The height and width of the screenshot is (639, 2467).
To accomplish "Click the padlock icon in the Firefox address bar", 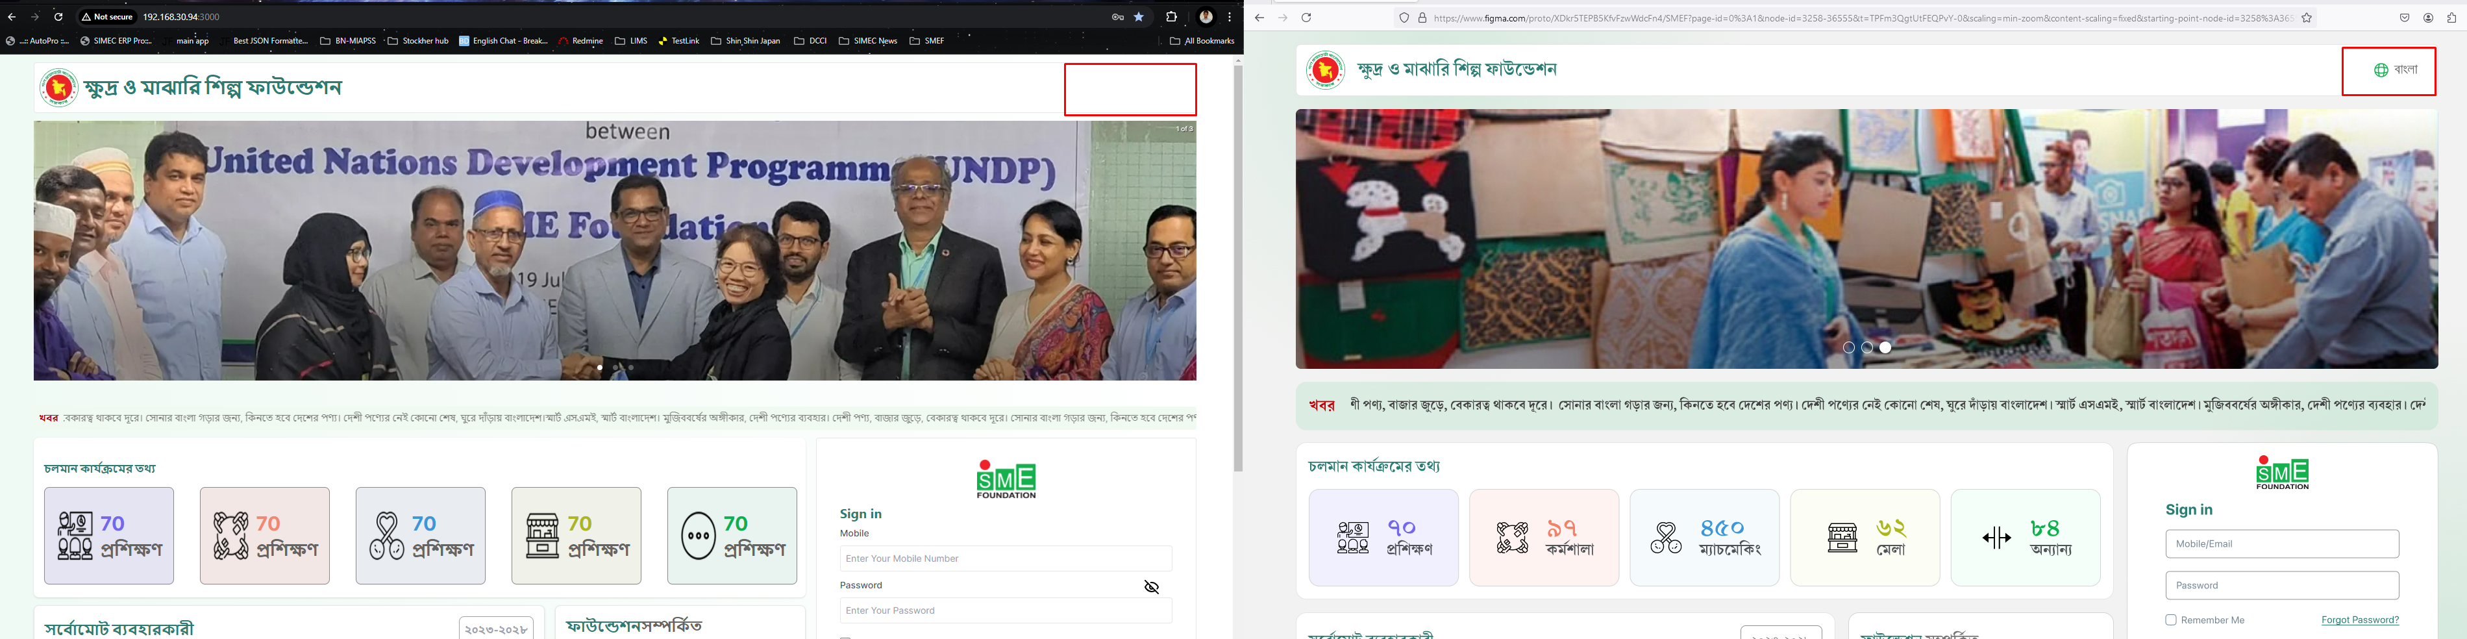I will coord(1422,18).
